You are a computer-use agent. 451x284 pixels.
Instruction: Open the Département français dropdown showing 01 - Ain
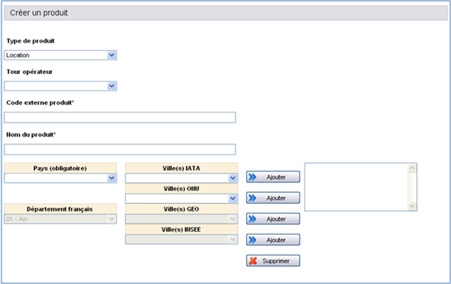[60, 219]
